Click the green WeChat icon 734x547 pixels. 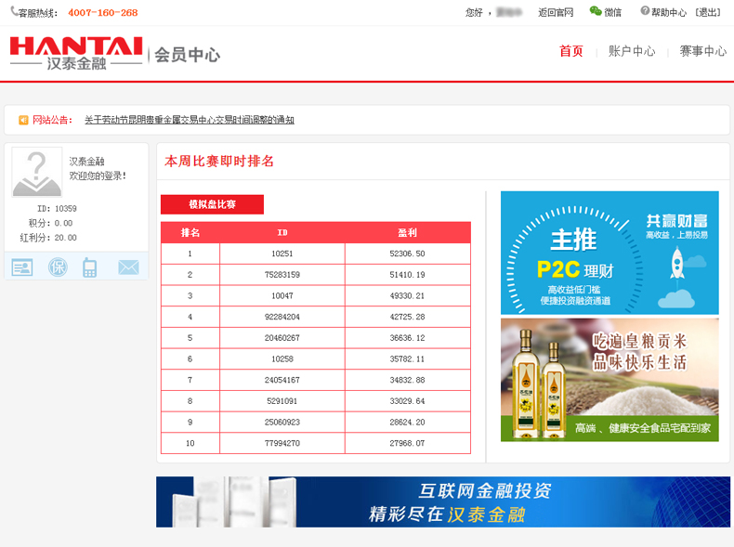click(596, 12)
